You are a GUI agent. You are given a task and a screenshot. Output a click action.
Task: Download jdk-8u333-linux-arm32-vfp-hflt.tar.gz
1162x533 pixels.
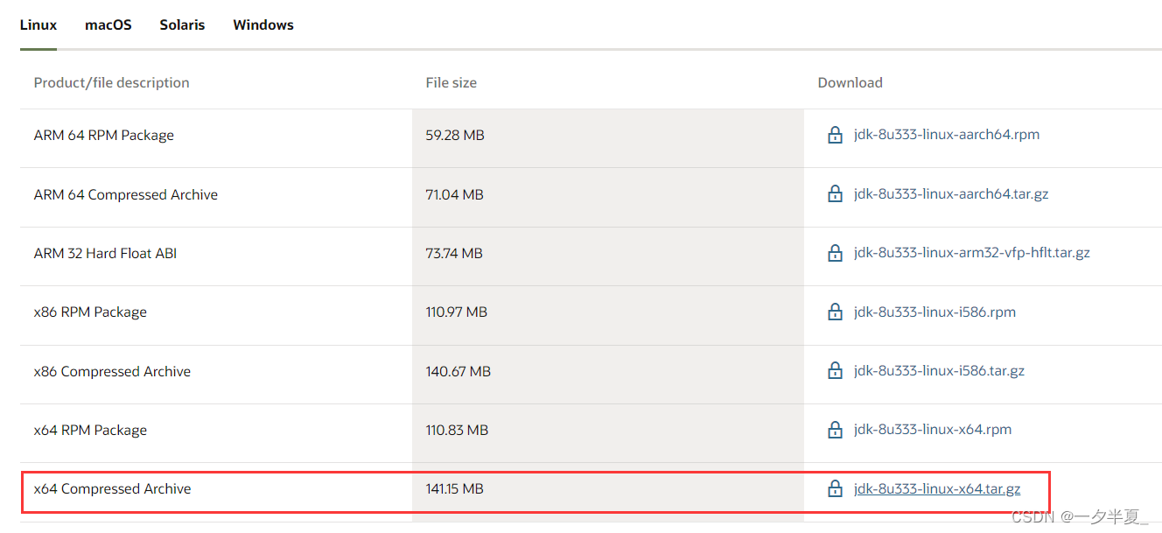(x=972, y=253)
